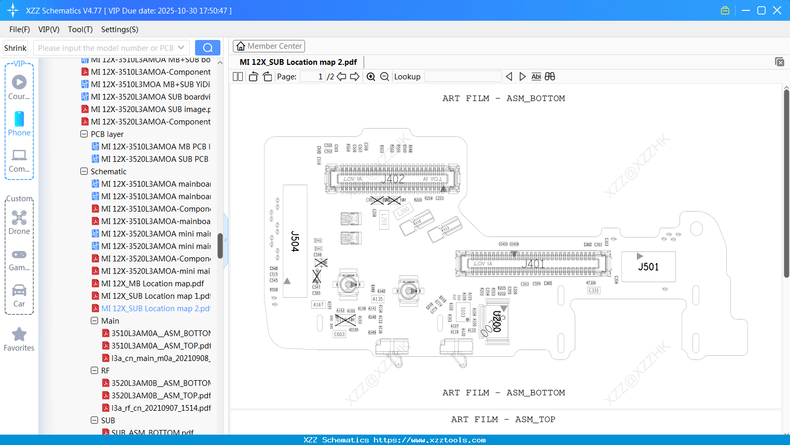Rotate the page counterclockwise
790x445 pixels.
[253, 76]
